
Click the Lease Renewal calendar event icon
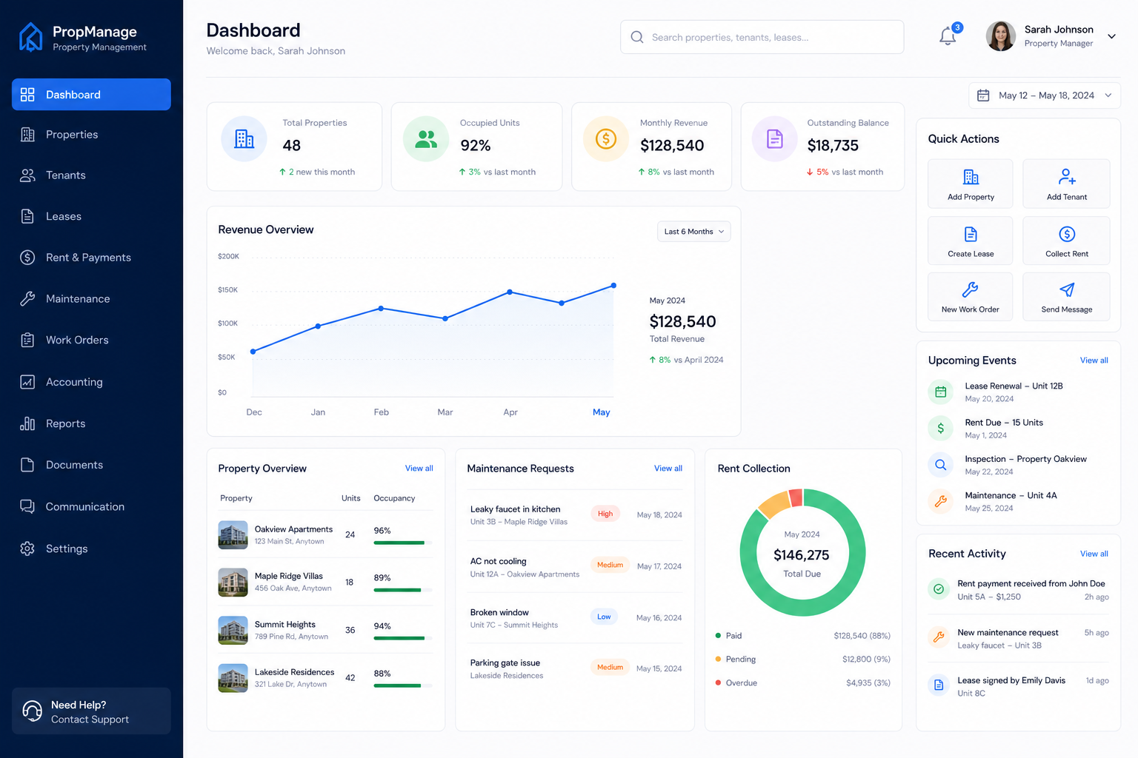tap(941, 392)
